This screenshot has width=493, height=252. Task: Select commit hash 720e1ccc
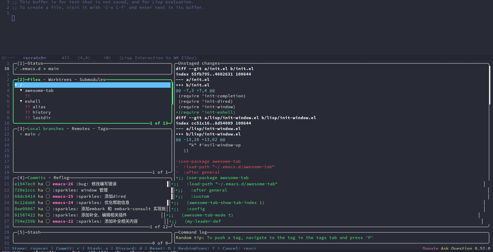25,190
